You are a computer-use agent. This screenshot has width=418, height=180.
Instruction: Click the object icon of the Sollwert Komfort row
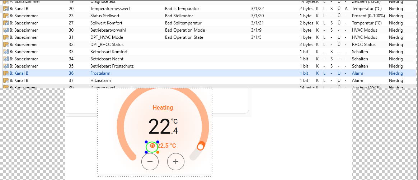tap(6, 23)
